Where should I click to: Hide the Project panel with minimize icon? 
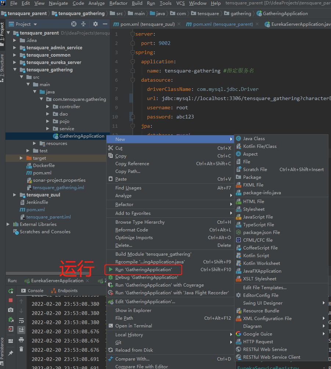105,24
